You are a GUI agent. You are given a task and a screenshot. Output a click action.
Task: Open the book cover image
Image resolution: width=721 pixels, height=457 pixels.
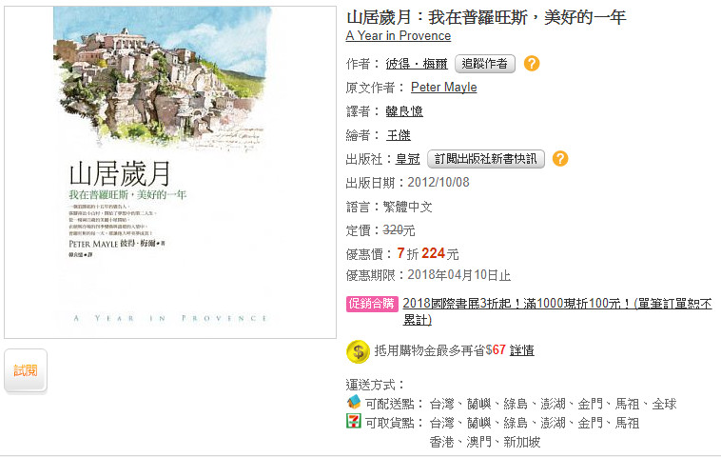click(170, 172)
